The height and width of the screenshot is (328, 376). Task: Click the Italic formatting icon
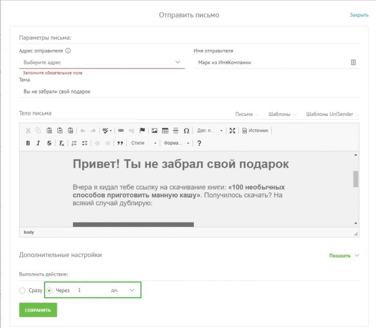[38, 143]
